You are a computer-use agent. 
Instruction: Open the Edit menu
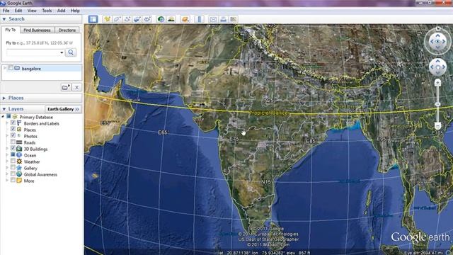click(x=18, y=11)
